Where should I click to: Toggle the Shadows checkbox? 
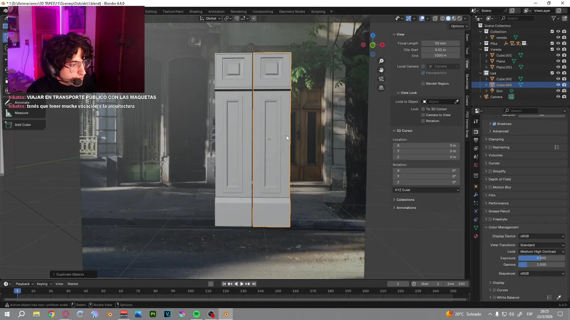(494, 124)
